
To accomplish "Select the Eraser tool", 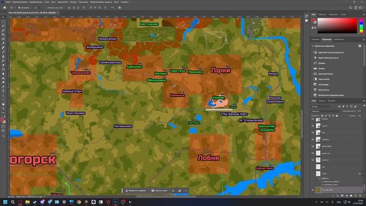I will coord(3,65).
